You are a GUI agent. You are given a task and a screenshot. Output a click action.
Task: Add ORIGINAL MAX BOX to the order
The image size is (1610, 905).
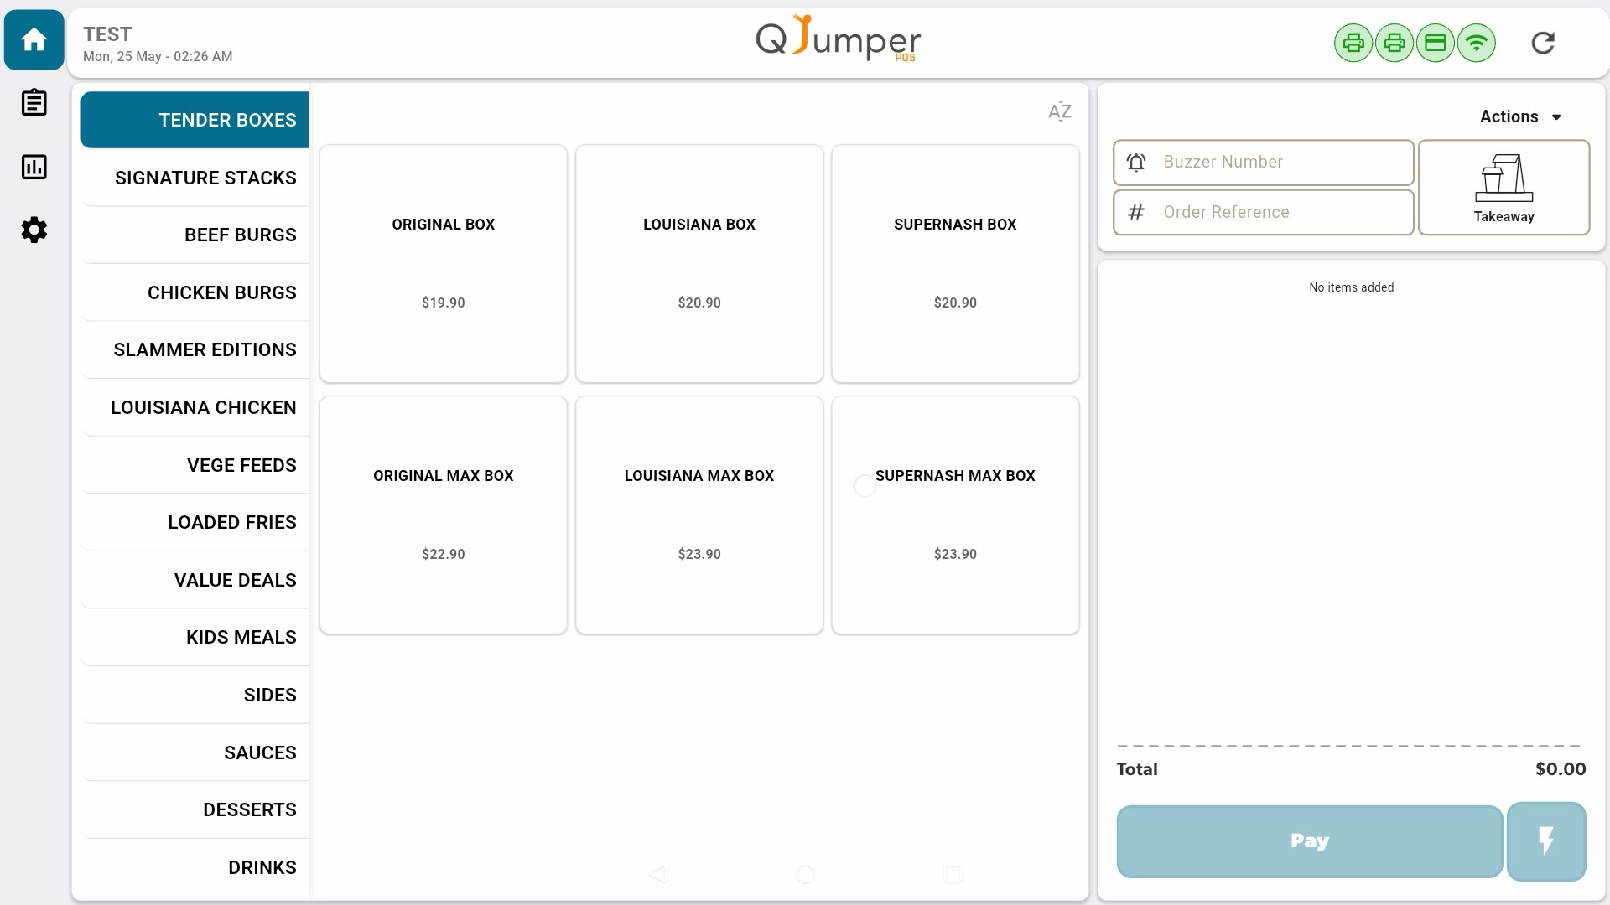pyautogui.click(x=444, y=515)
